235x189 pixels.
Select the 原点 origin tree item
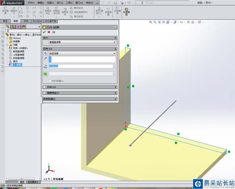(x=15, y=61)
